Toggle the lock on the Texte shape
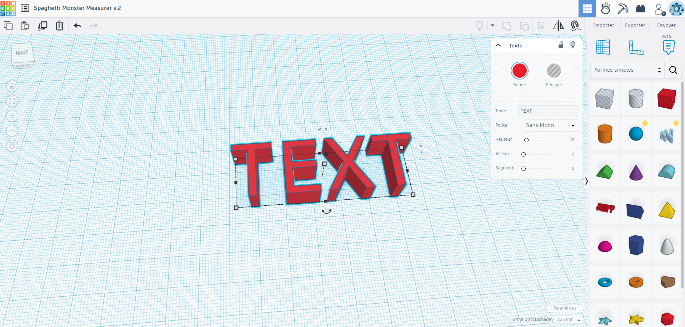This screenshot has height=327, width=685. click(x=561, y=45)
